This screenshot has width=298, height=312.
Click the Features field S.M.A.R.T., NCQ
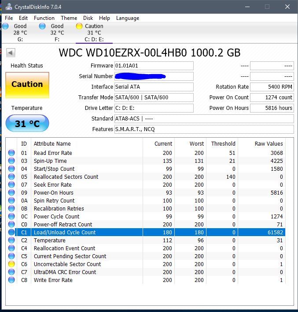(204, 129)
